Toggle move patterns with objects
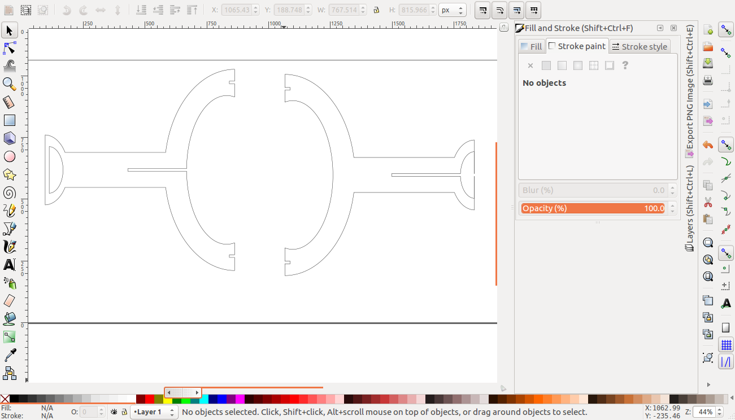 click(x=533, y=10)
